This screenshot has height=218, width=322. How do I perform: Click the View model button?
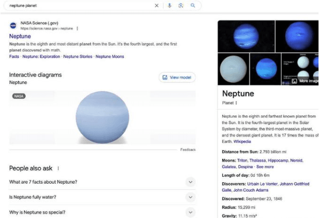pyautogui.click(x=177, y=77)
